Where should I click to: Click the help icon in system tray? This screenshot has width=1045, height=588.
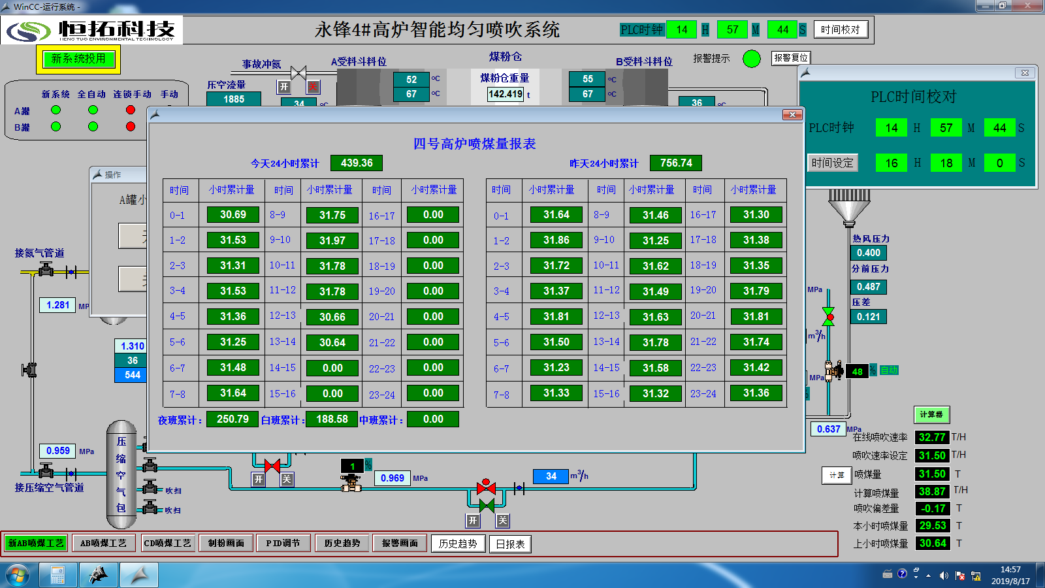click(x=902, y=574)
